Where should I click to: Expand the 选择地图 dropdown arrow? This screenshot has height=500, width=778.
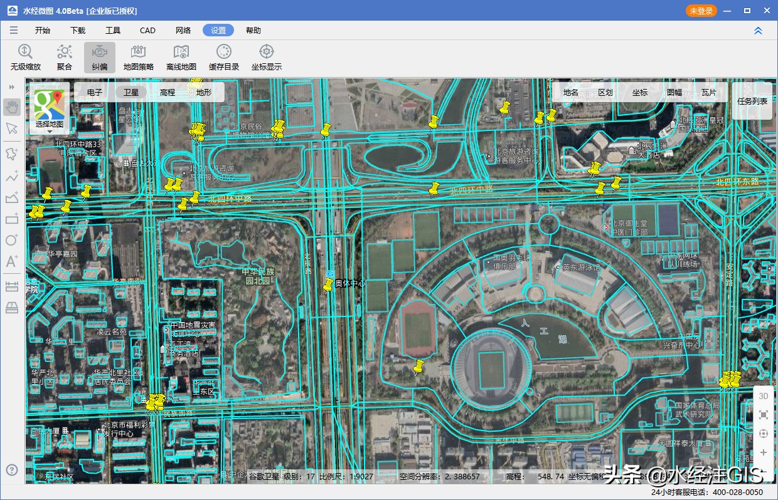pyautogui.click(x=50, y=132)
